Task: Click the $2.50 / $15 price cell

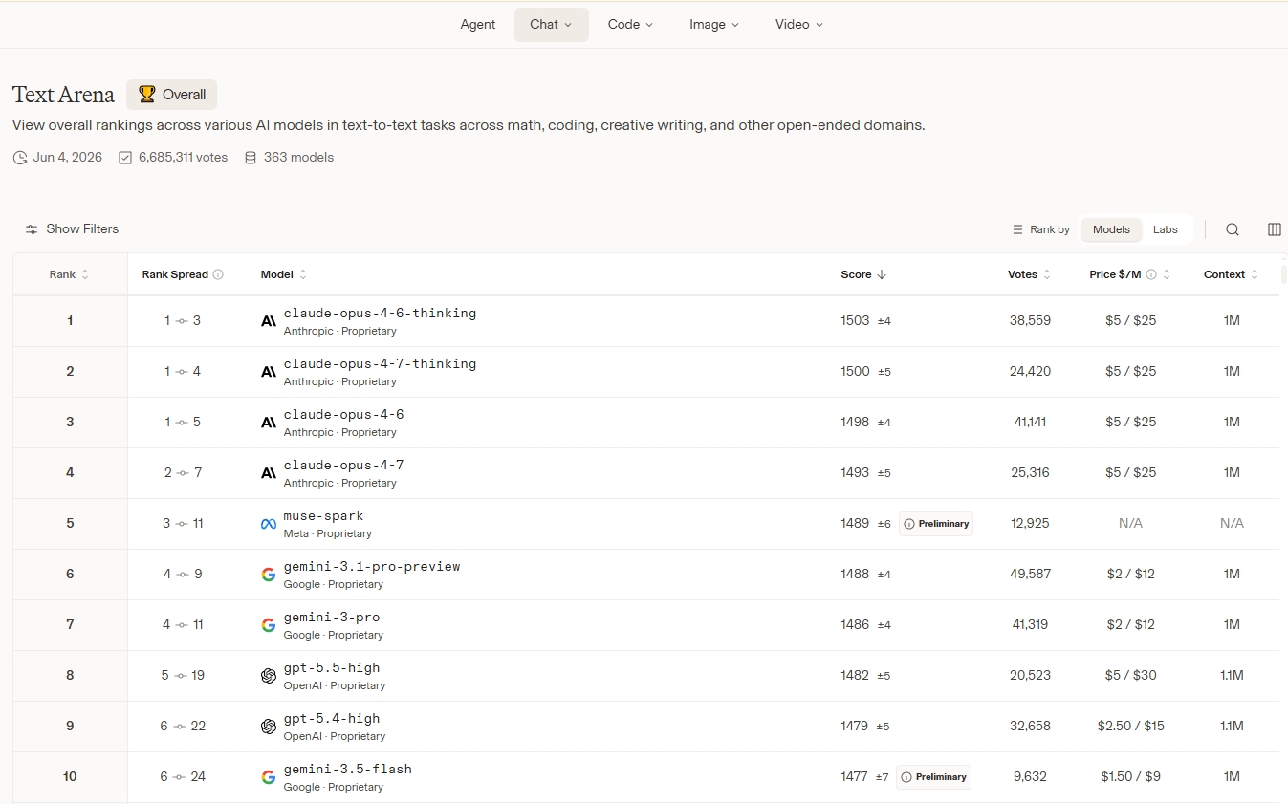Action: (x=1131, y=727)
